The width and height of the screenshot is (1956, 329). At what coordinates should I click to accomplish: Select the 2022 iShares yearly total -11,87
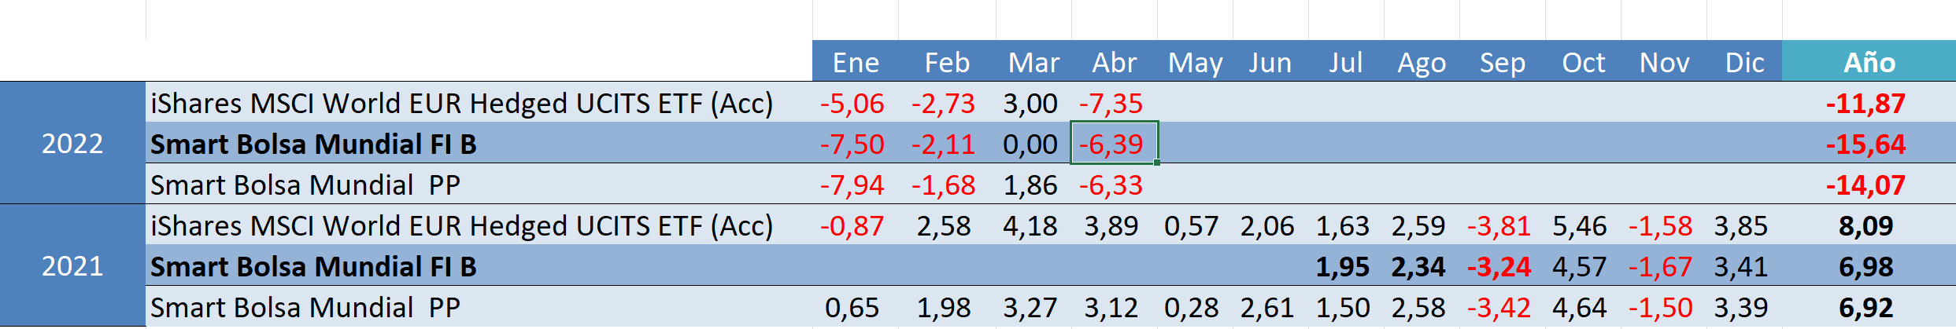point(1865,103)
